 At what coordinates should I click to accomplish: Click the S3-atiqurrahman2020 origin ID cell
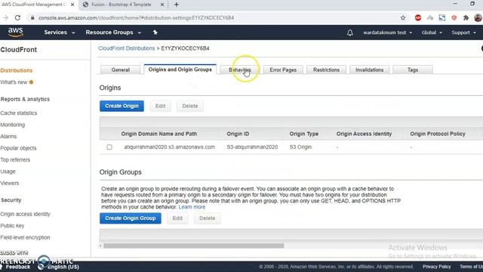(252, 147)
